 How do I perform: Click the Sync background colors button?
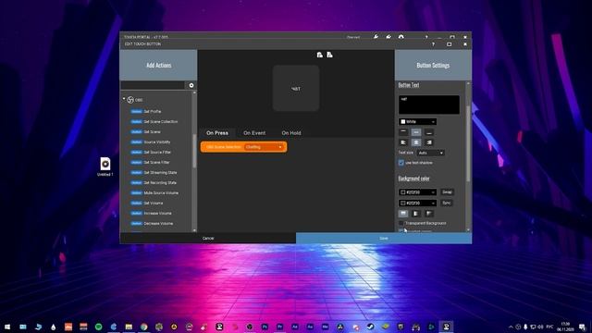coord(447,203)
